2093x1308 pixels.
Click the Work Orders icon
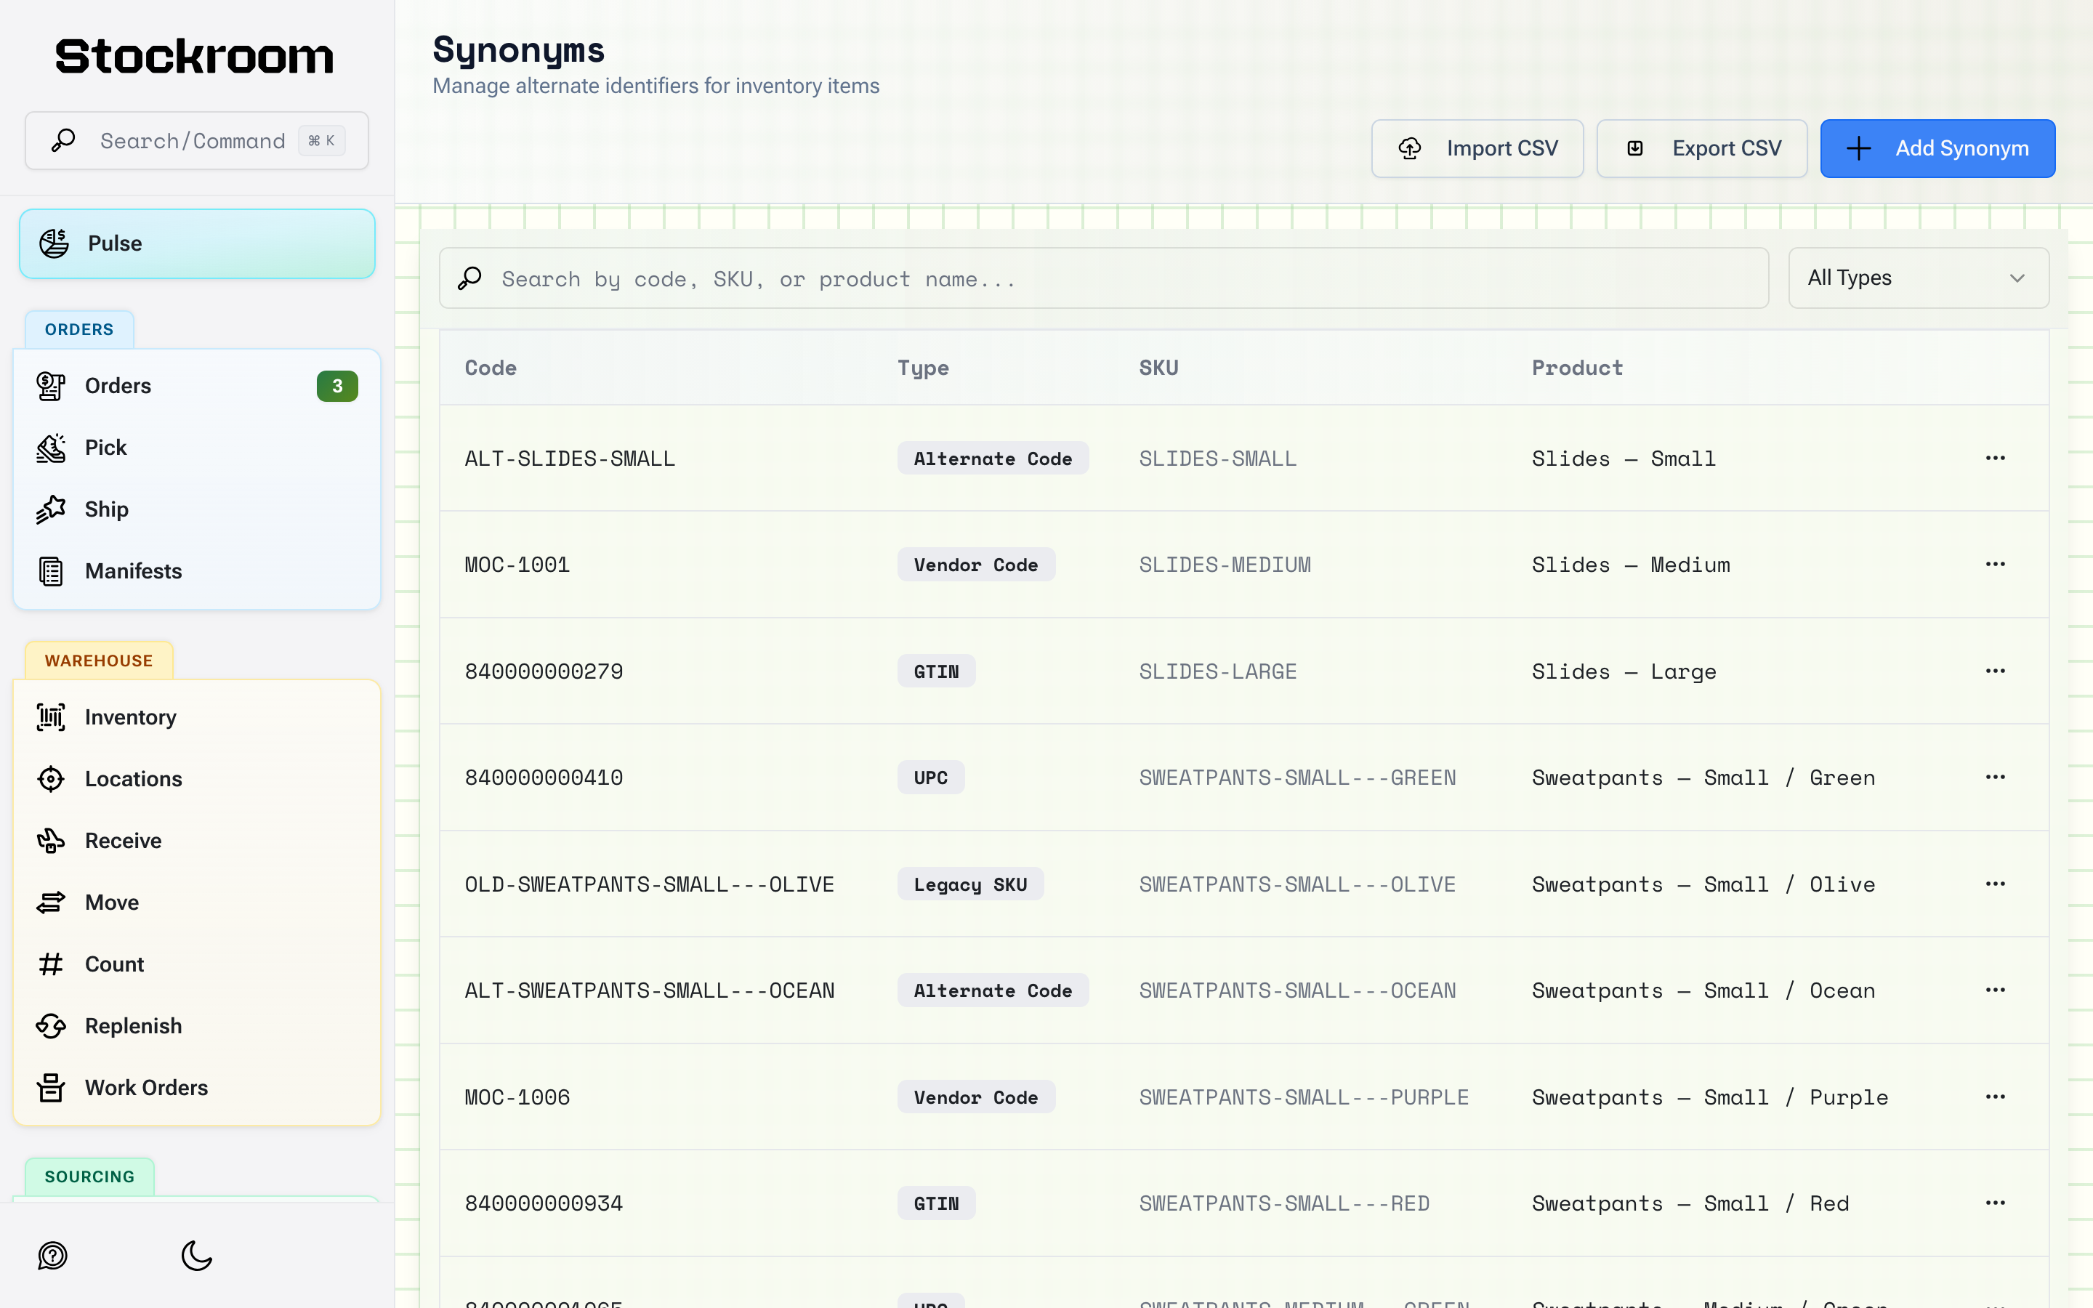tap(51, 1087)
